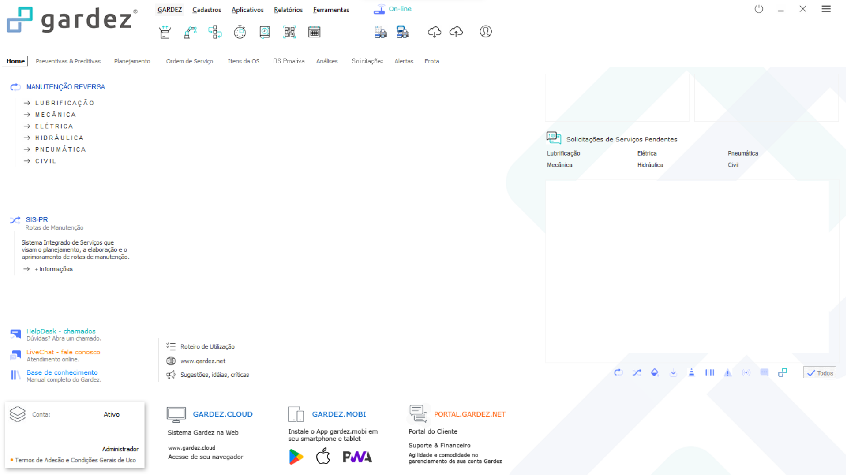Open the hamburger menu at top right
Image resolution: width=847 pixels, height=476 pixels.
point(826,9)
